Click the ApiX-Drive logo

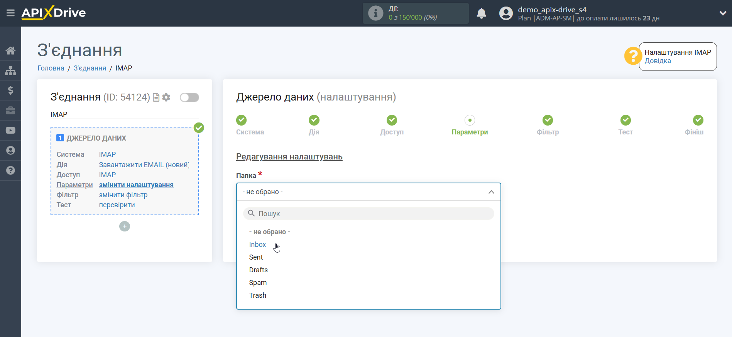[x=54, y=13]
